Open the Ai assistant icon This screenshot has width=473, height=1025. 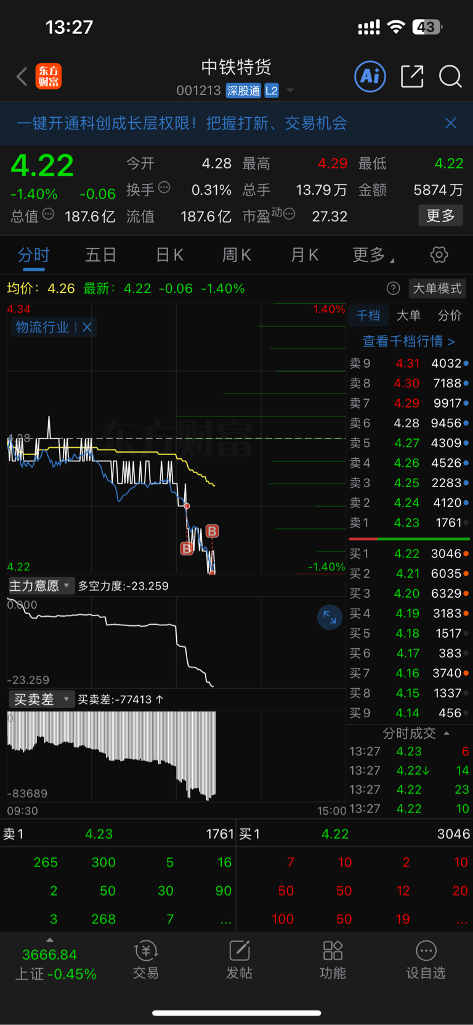pyautogui.click(x=370, y=76)
